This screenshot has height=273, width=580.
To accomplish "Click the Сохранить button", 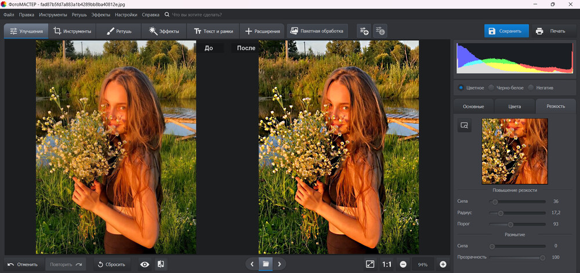I will (x=506, y=31).
